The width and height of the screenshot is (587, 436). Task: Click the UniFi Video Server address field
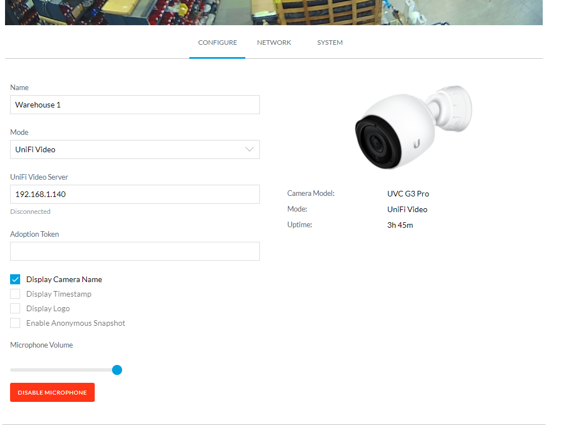(134, 194)
